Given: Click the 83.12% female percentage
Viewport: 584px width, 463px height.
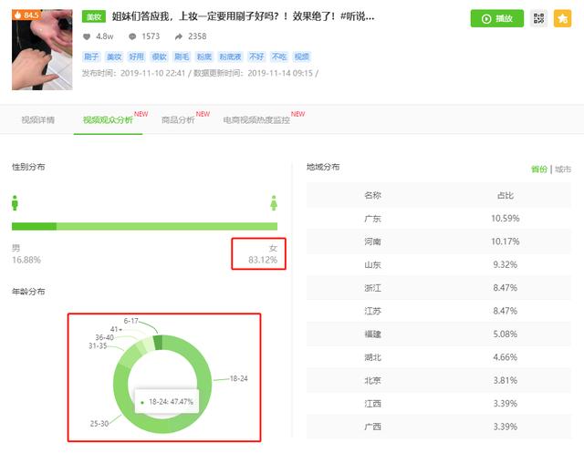Looking at the screenshot, I should (x=263, y=260).
